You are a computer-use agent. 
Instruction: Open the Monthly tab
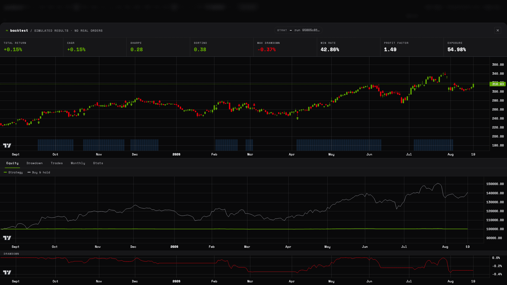78,163
